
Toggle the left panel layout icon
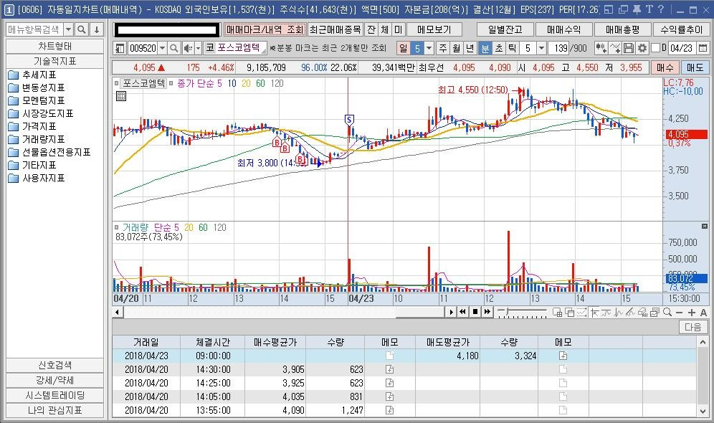pyautogui.click(x=120, y=48)
